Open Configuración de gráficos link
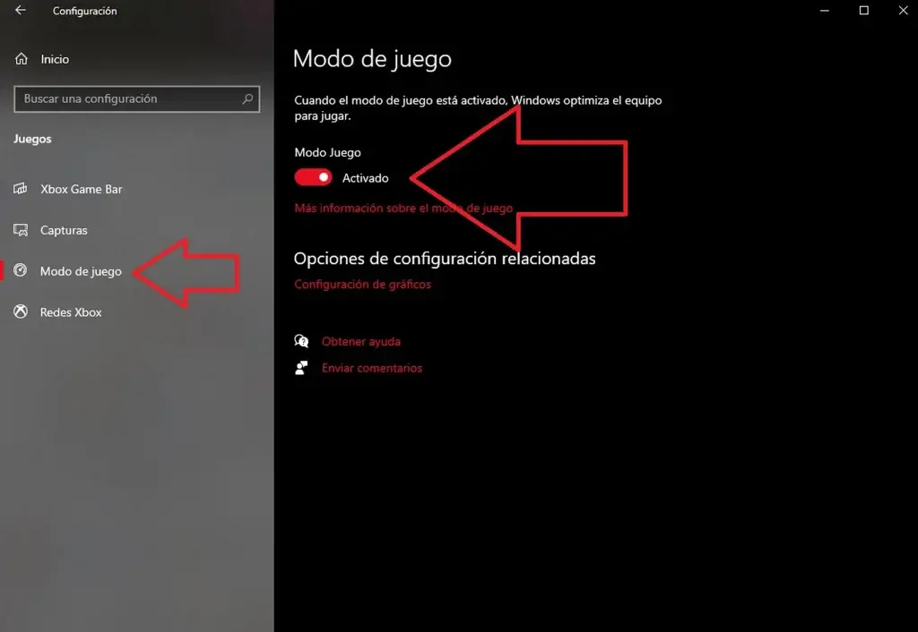The image size is (918, 632). [362, 284]
